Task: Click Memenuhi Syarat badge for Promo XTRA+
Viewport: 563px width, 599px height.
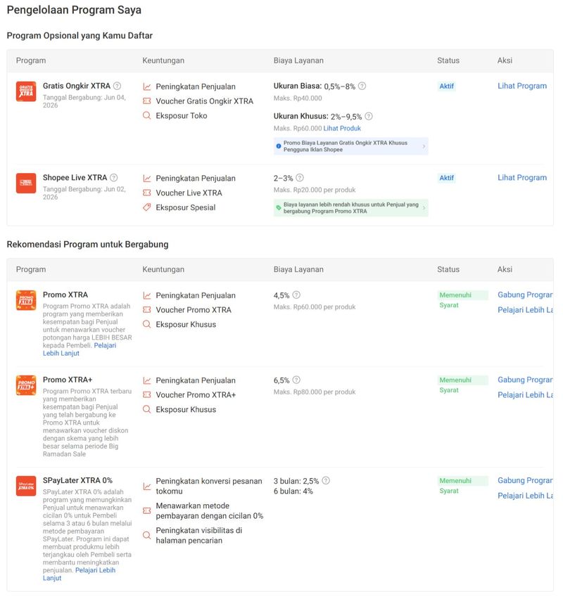Action: (463, 385)
